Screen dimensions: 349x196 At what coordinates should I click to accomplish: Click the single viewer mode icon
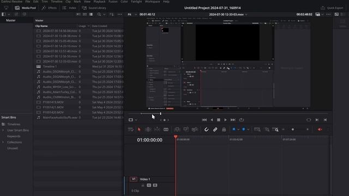pyautogui.click(x=337, y=14)
